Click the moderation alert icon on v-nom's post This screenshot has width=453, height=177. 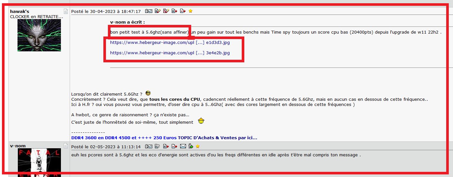click(157, 146)
